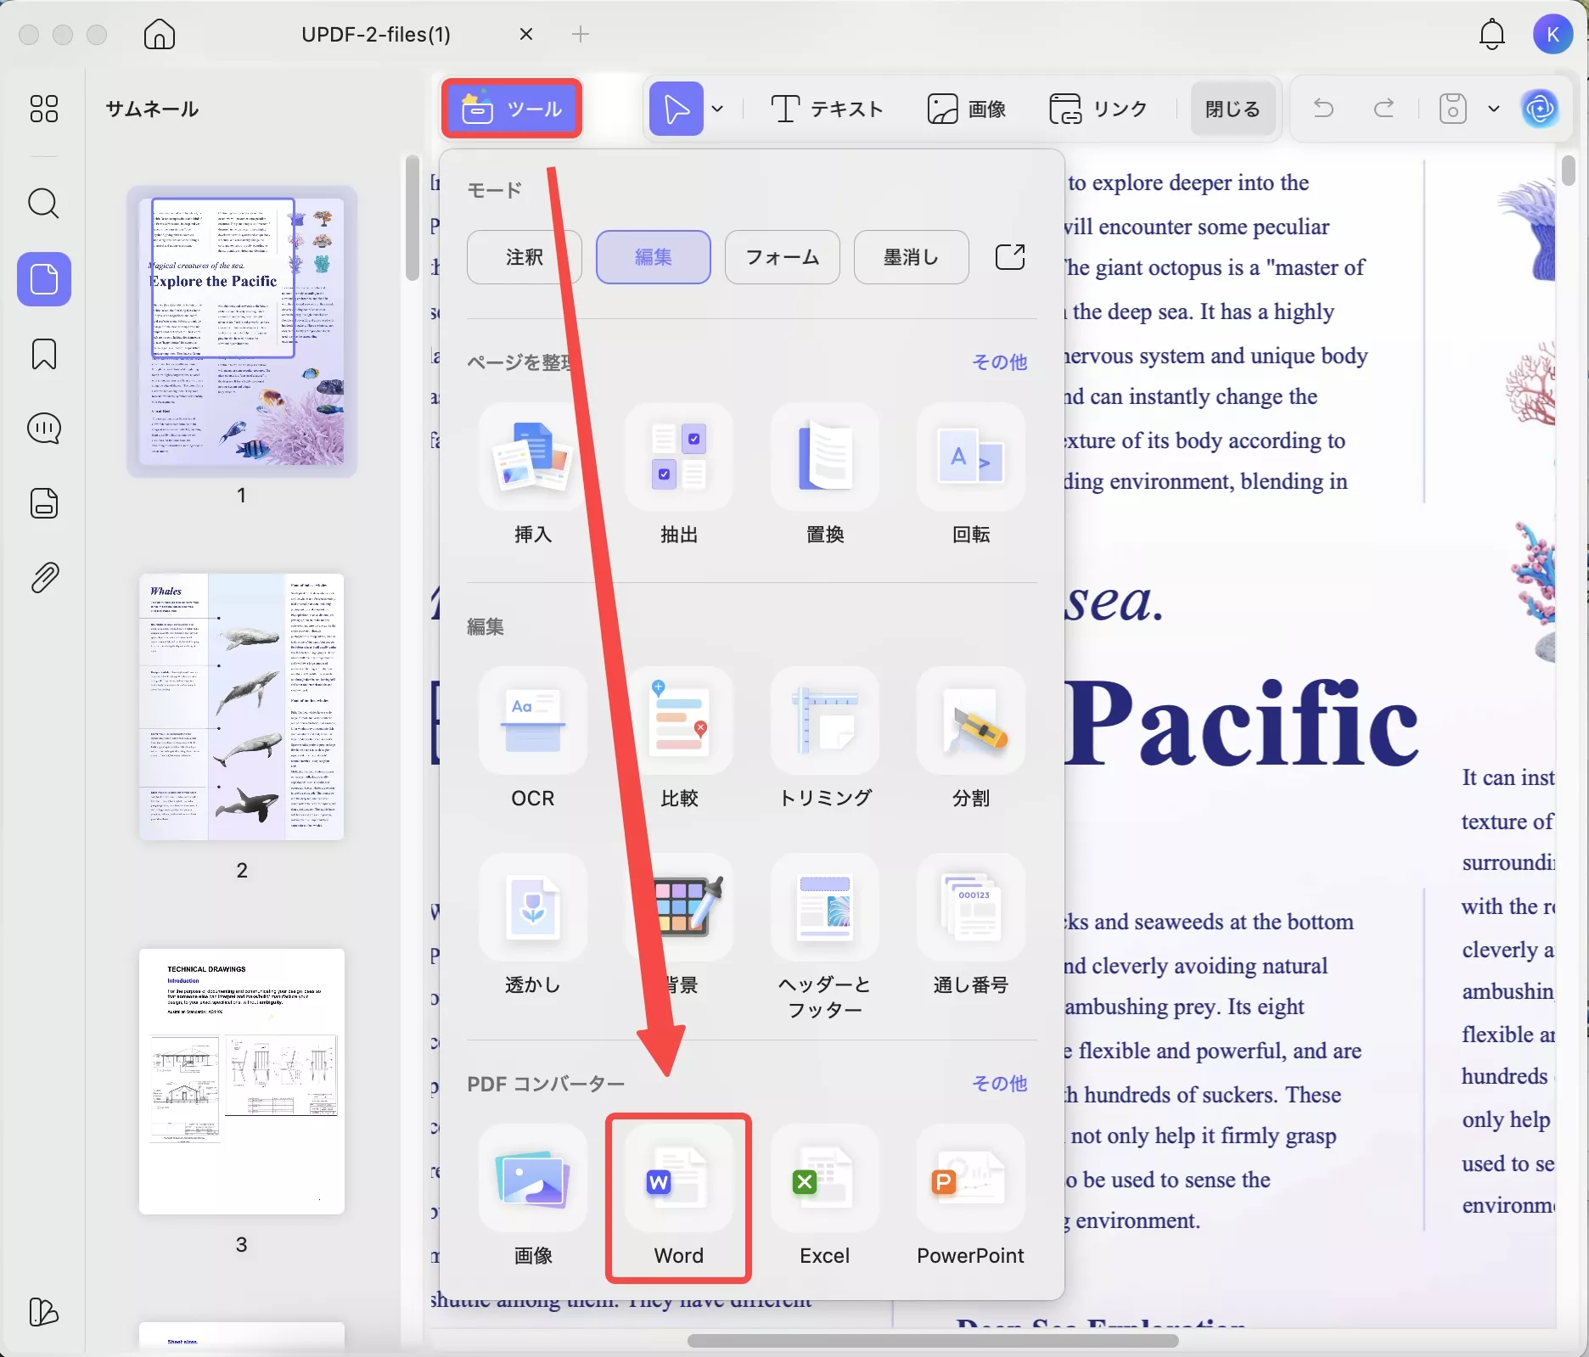Open the UPDF AI assistant icon
Viewport: 1589px width, 1357px height.
click(1540, 109)
